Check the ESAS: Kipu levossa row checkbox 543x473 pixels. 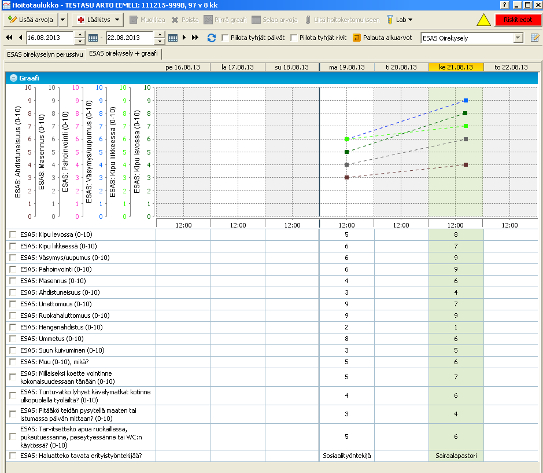(x=13, y=235)
